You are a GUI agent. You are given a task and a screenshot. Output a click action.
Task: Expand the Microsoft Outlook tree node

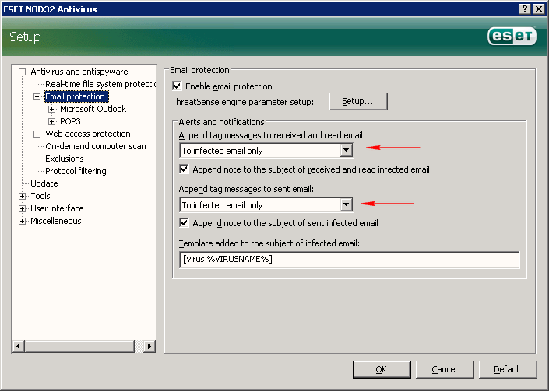[52, 109]
